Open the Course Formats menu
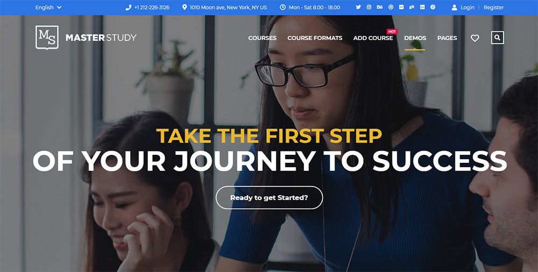 point(315,38)
